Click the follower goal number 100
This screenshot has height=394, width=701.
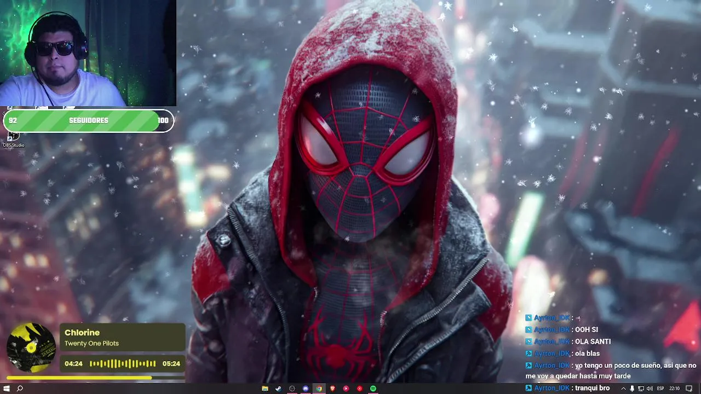[163, 120]
